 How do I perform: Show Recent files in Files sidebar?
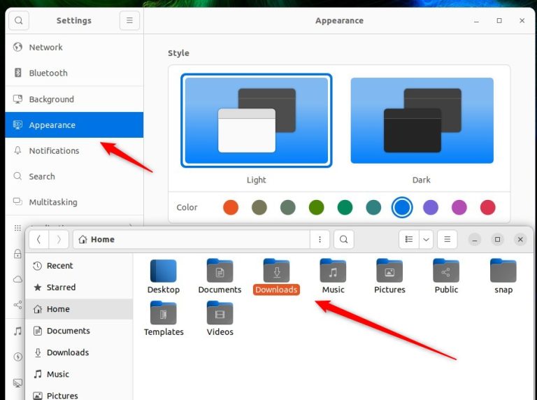pyautogui.click(x=80, y=266)
